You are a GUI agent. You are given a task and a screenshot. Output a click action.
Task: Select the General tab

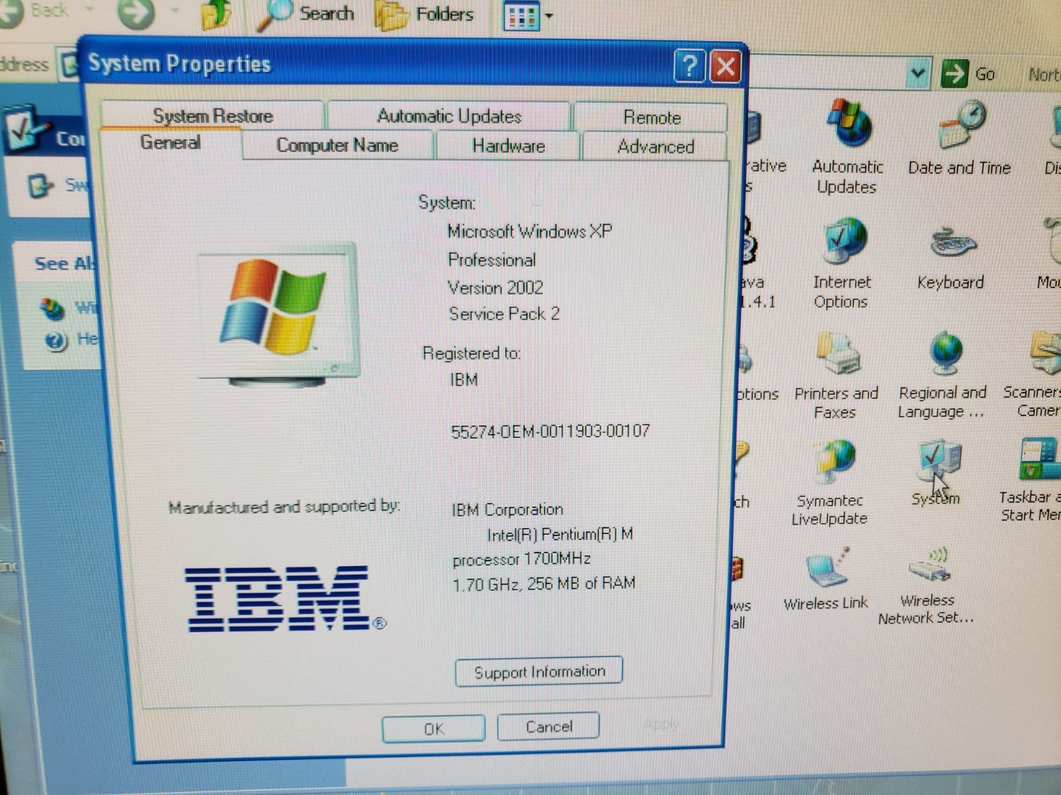(171, 142)
